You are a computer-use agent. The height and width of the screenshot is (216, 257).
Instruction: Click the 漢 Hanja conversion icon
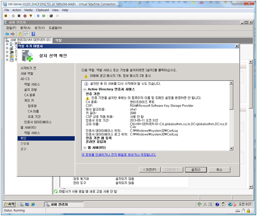coord(210,205)
